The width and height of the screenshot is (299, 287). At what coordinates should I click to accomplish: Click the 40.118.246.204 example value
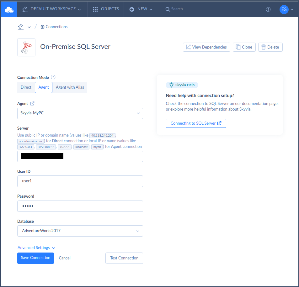(102, 135)
